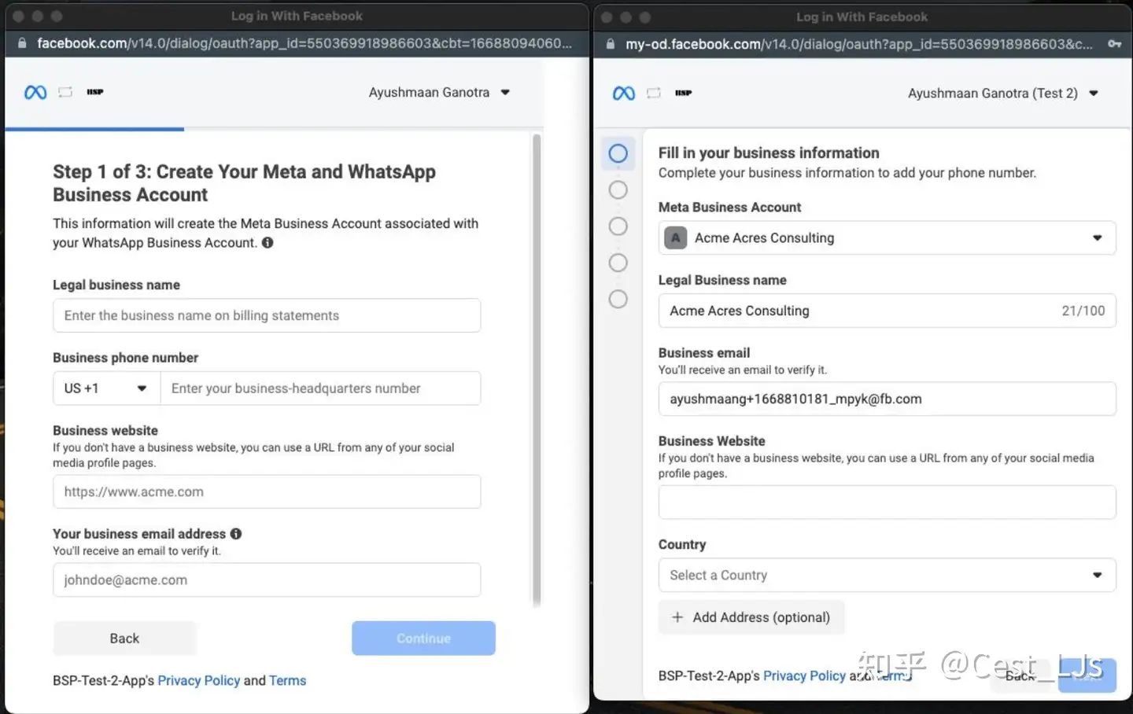The image size is (1133, 714).
Task: Click the left window URL address bar
Action: [304, 43]
